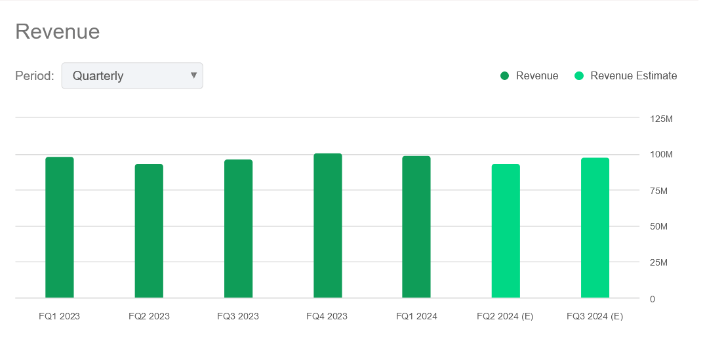Toggle the Revenue legend dot
Viewport: 705px width, 341px height.
click(504, 76)
